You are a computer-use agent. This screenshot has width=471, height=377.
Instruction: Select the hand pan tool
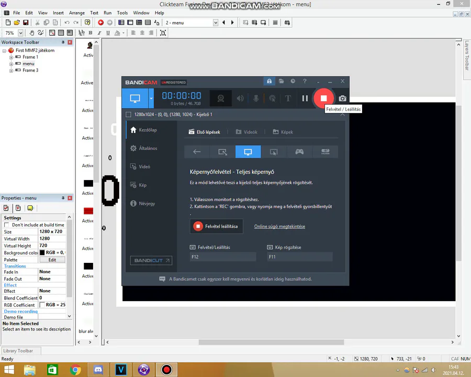click(x=32, y=33)
